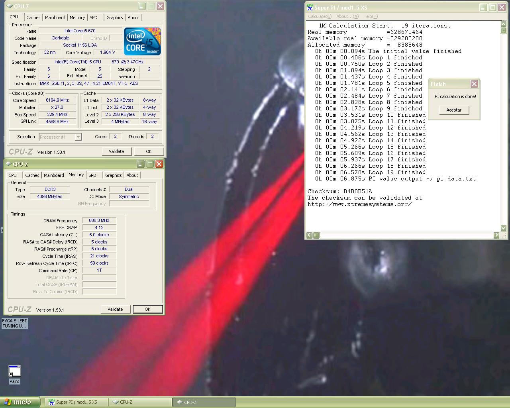The width and height of the screenshot is (510, 408).
Task: Click the Intel Core i5 logo
Action: pos(142,41)
